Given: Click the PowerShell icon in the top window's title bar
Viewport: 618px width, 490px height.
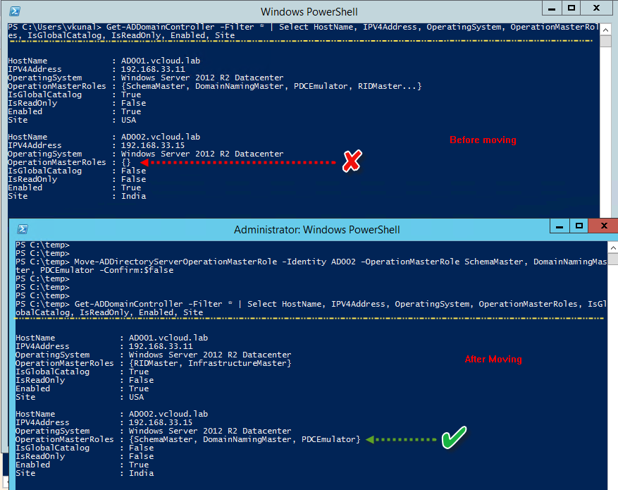Looking at the screenshot, I should point(16,11).
